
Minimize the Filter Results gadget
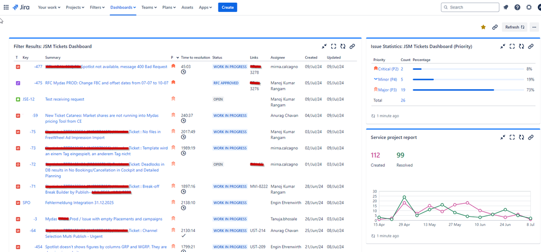click(x=324, y=46)
